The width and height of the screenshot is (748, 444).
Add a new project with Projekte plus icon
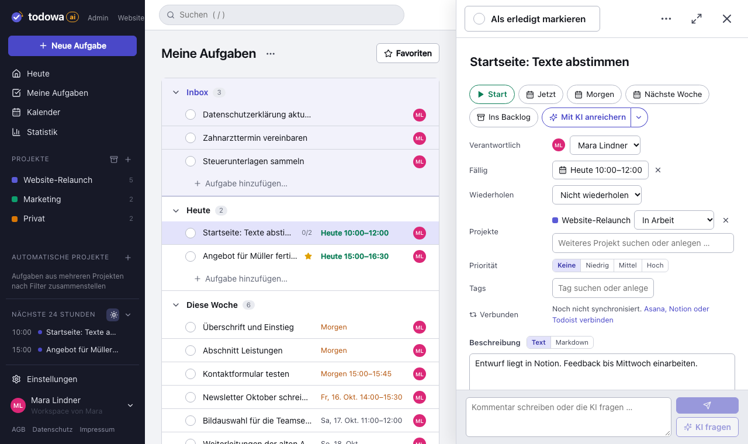128,159
